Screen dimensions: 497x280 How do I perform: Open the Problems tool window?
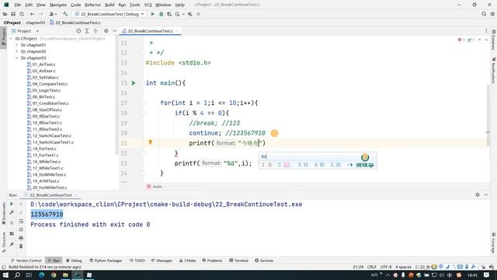[x=212, y=261]
